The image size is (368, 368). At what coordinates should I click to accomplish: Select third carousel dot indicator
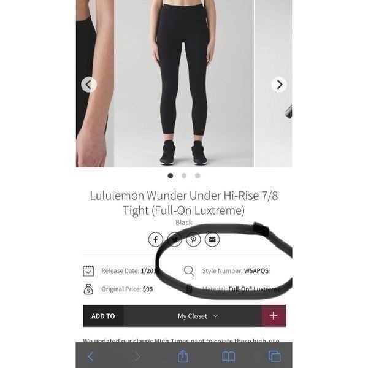(x=197, y=175)
